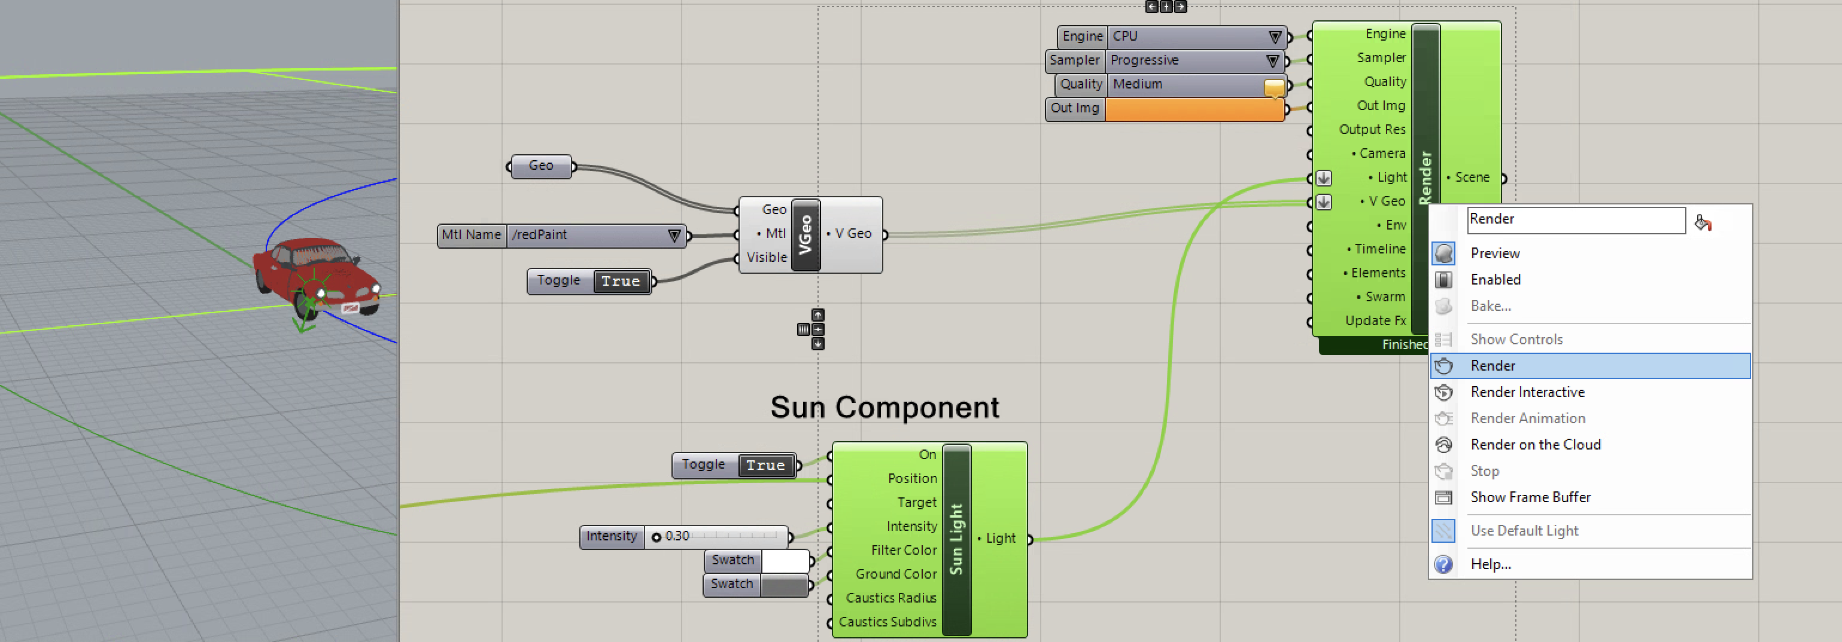Click the orange Out Img path button
Image resolution: width=1842 pixels, height=642 pixels.
(1193, 109)
